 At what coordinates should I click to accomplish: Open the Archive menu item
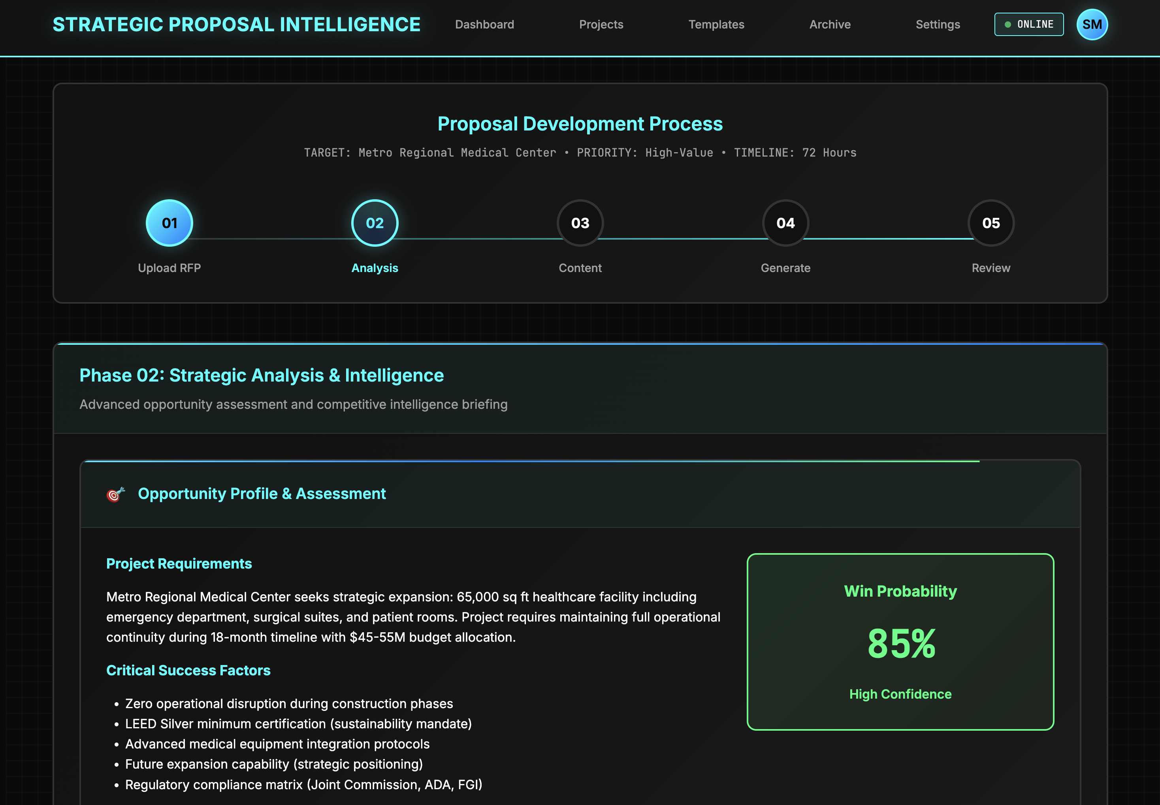830,24
